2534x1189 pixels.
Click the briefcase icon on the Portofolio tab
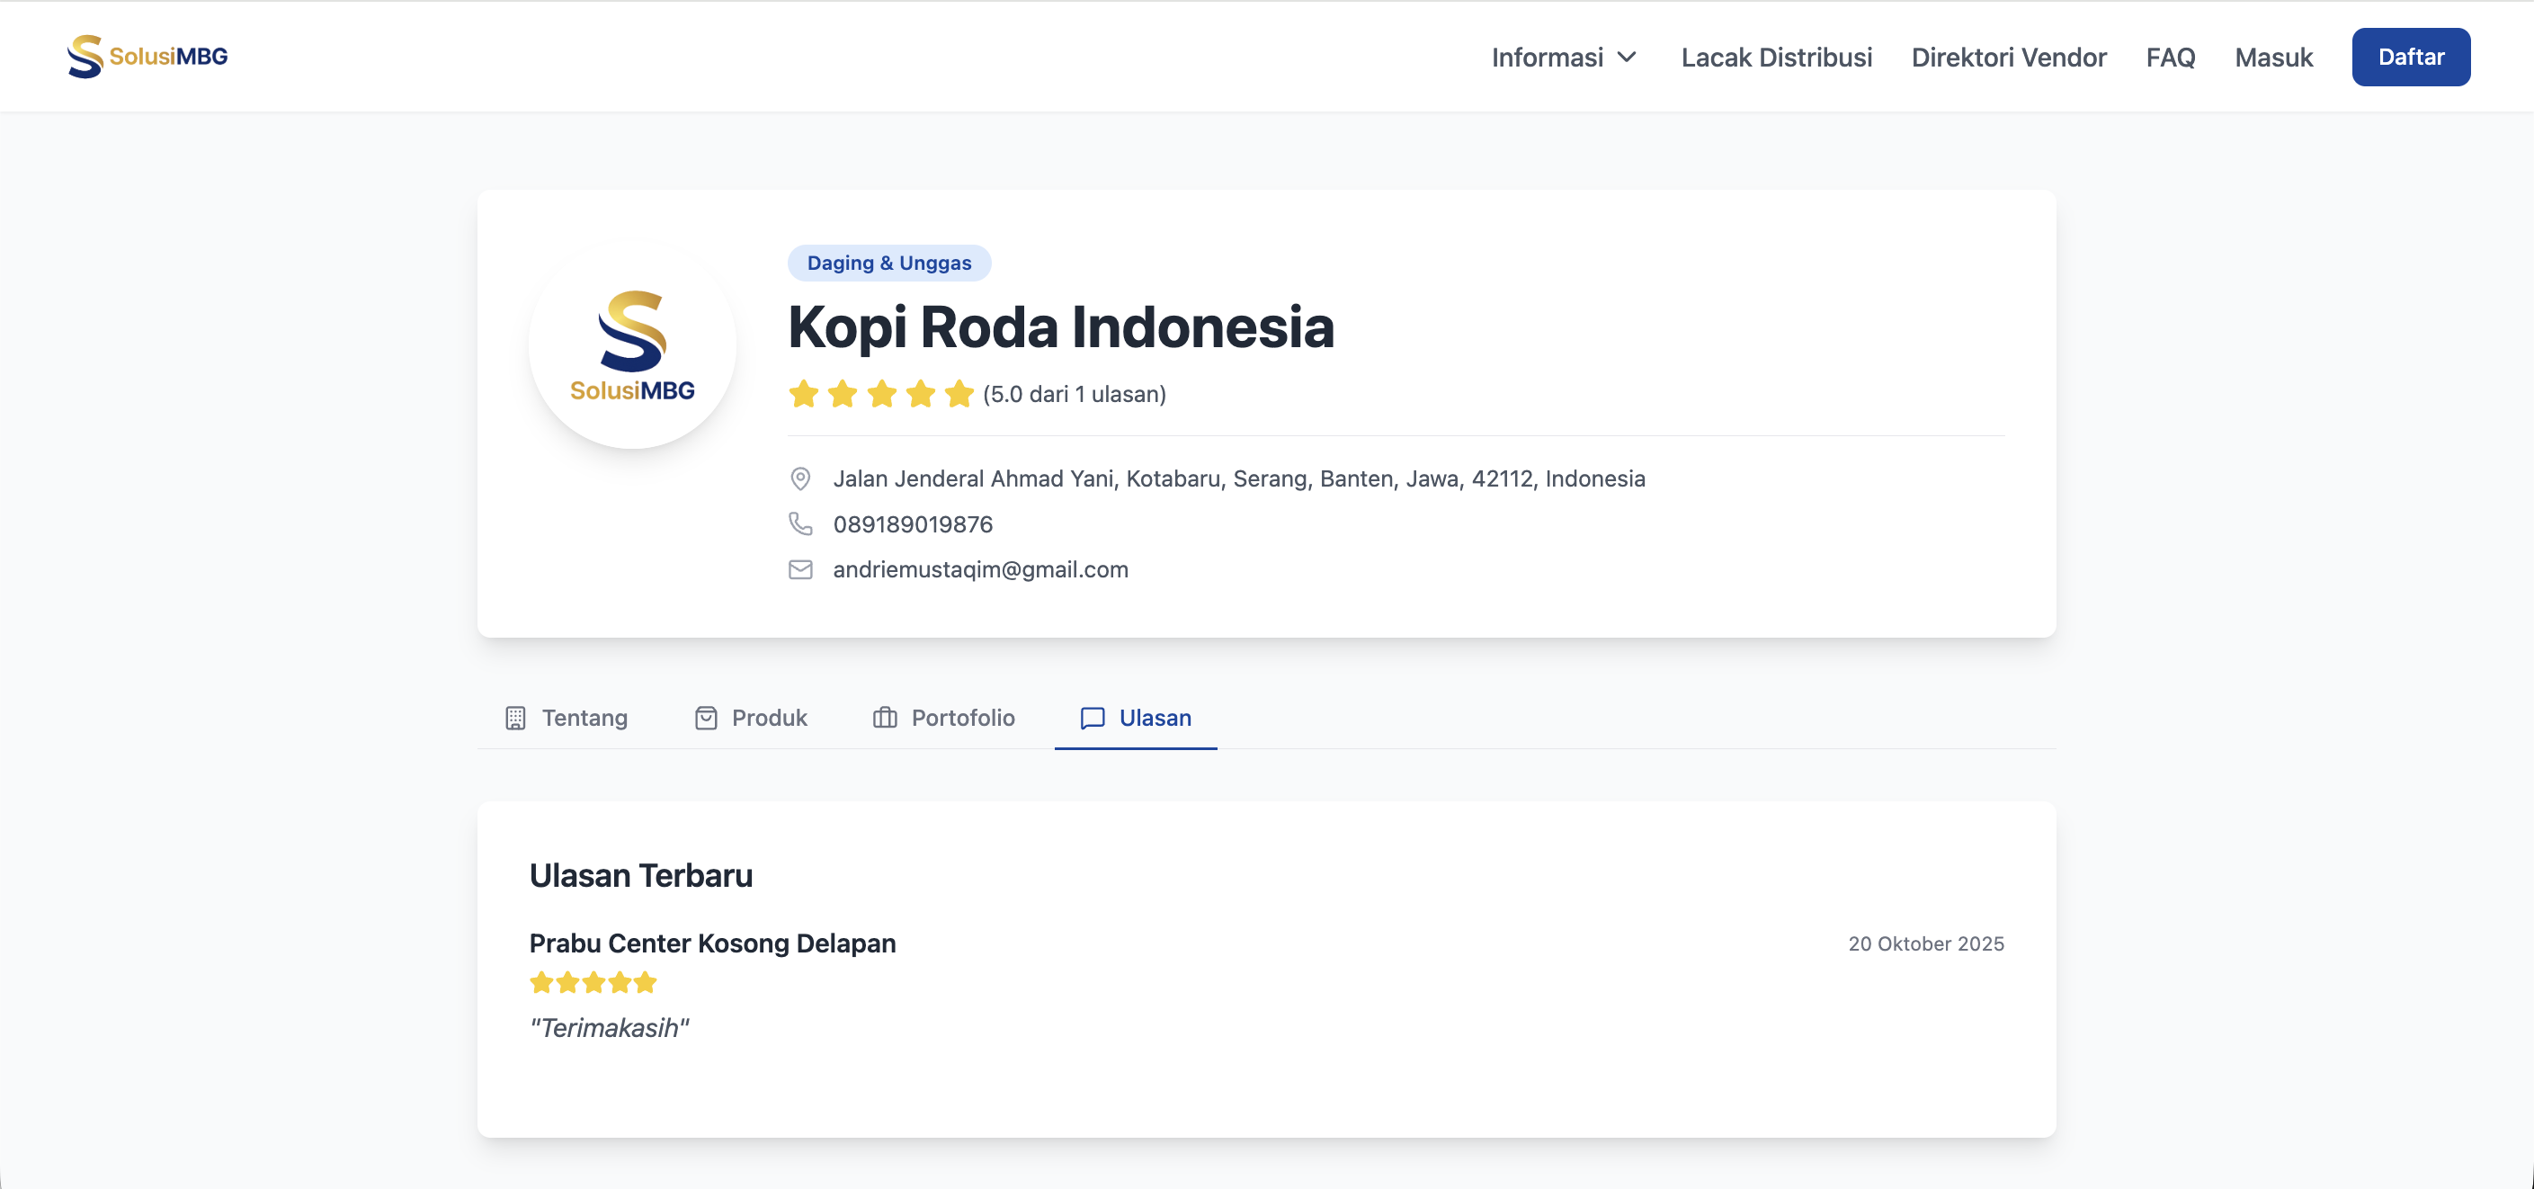click(884, 718)
